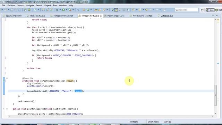The height and width of the screenshot is (125, 222).
Task: Go to Last Edit Location icon
Action: [x=146, y=10]
